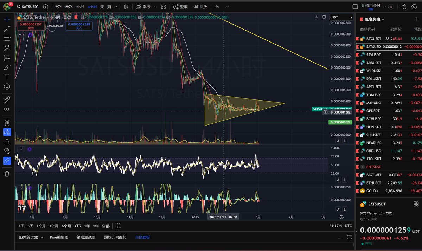Toggle stay-in-drawing-mode pencil lock button
Image resolution: width=422 pixels, height=251 pixels.
point(7,132)
